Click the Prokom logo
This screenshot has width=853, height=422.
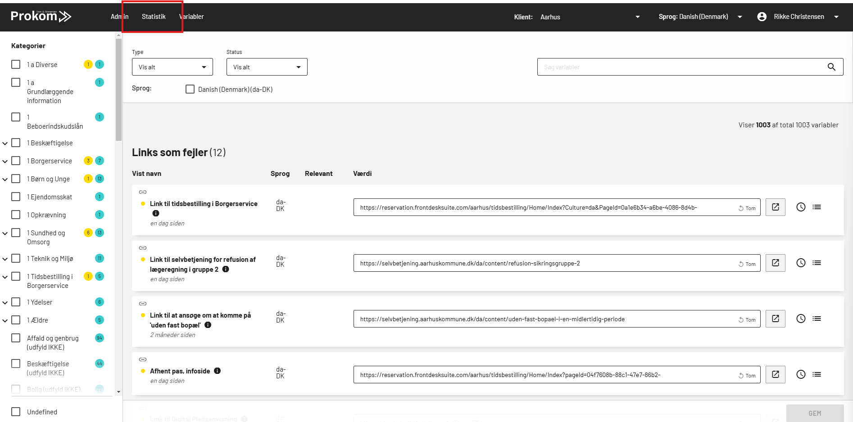tap(41, 16)
